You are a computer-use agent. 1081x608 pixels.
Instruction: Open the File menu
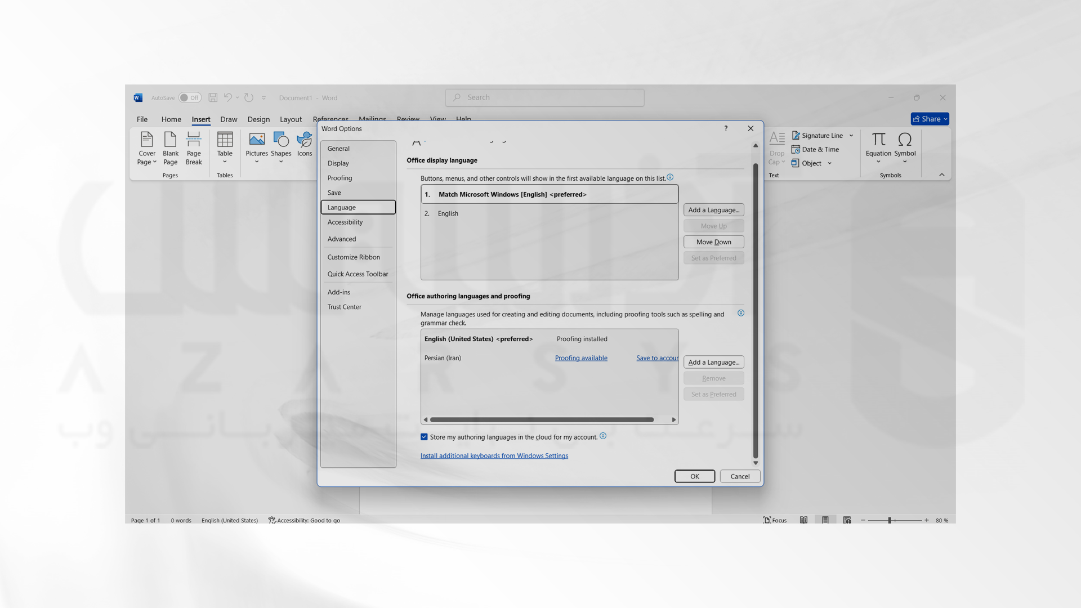[142, 119]
